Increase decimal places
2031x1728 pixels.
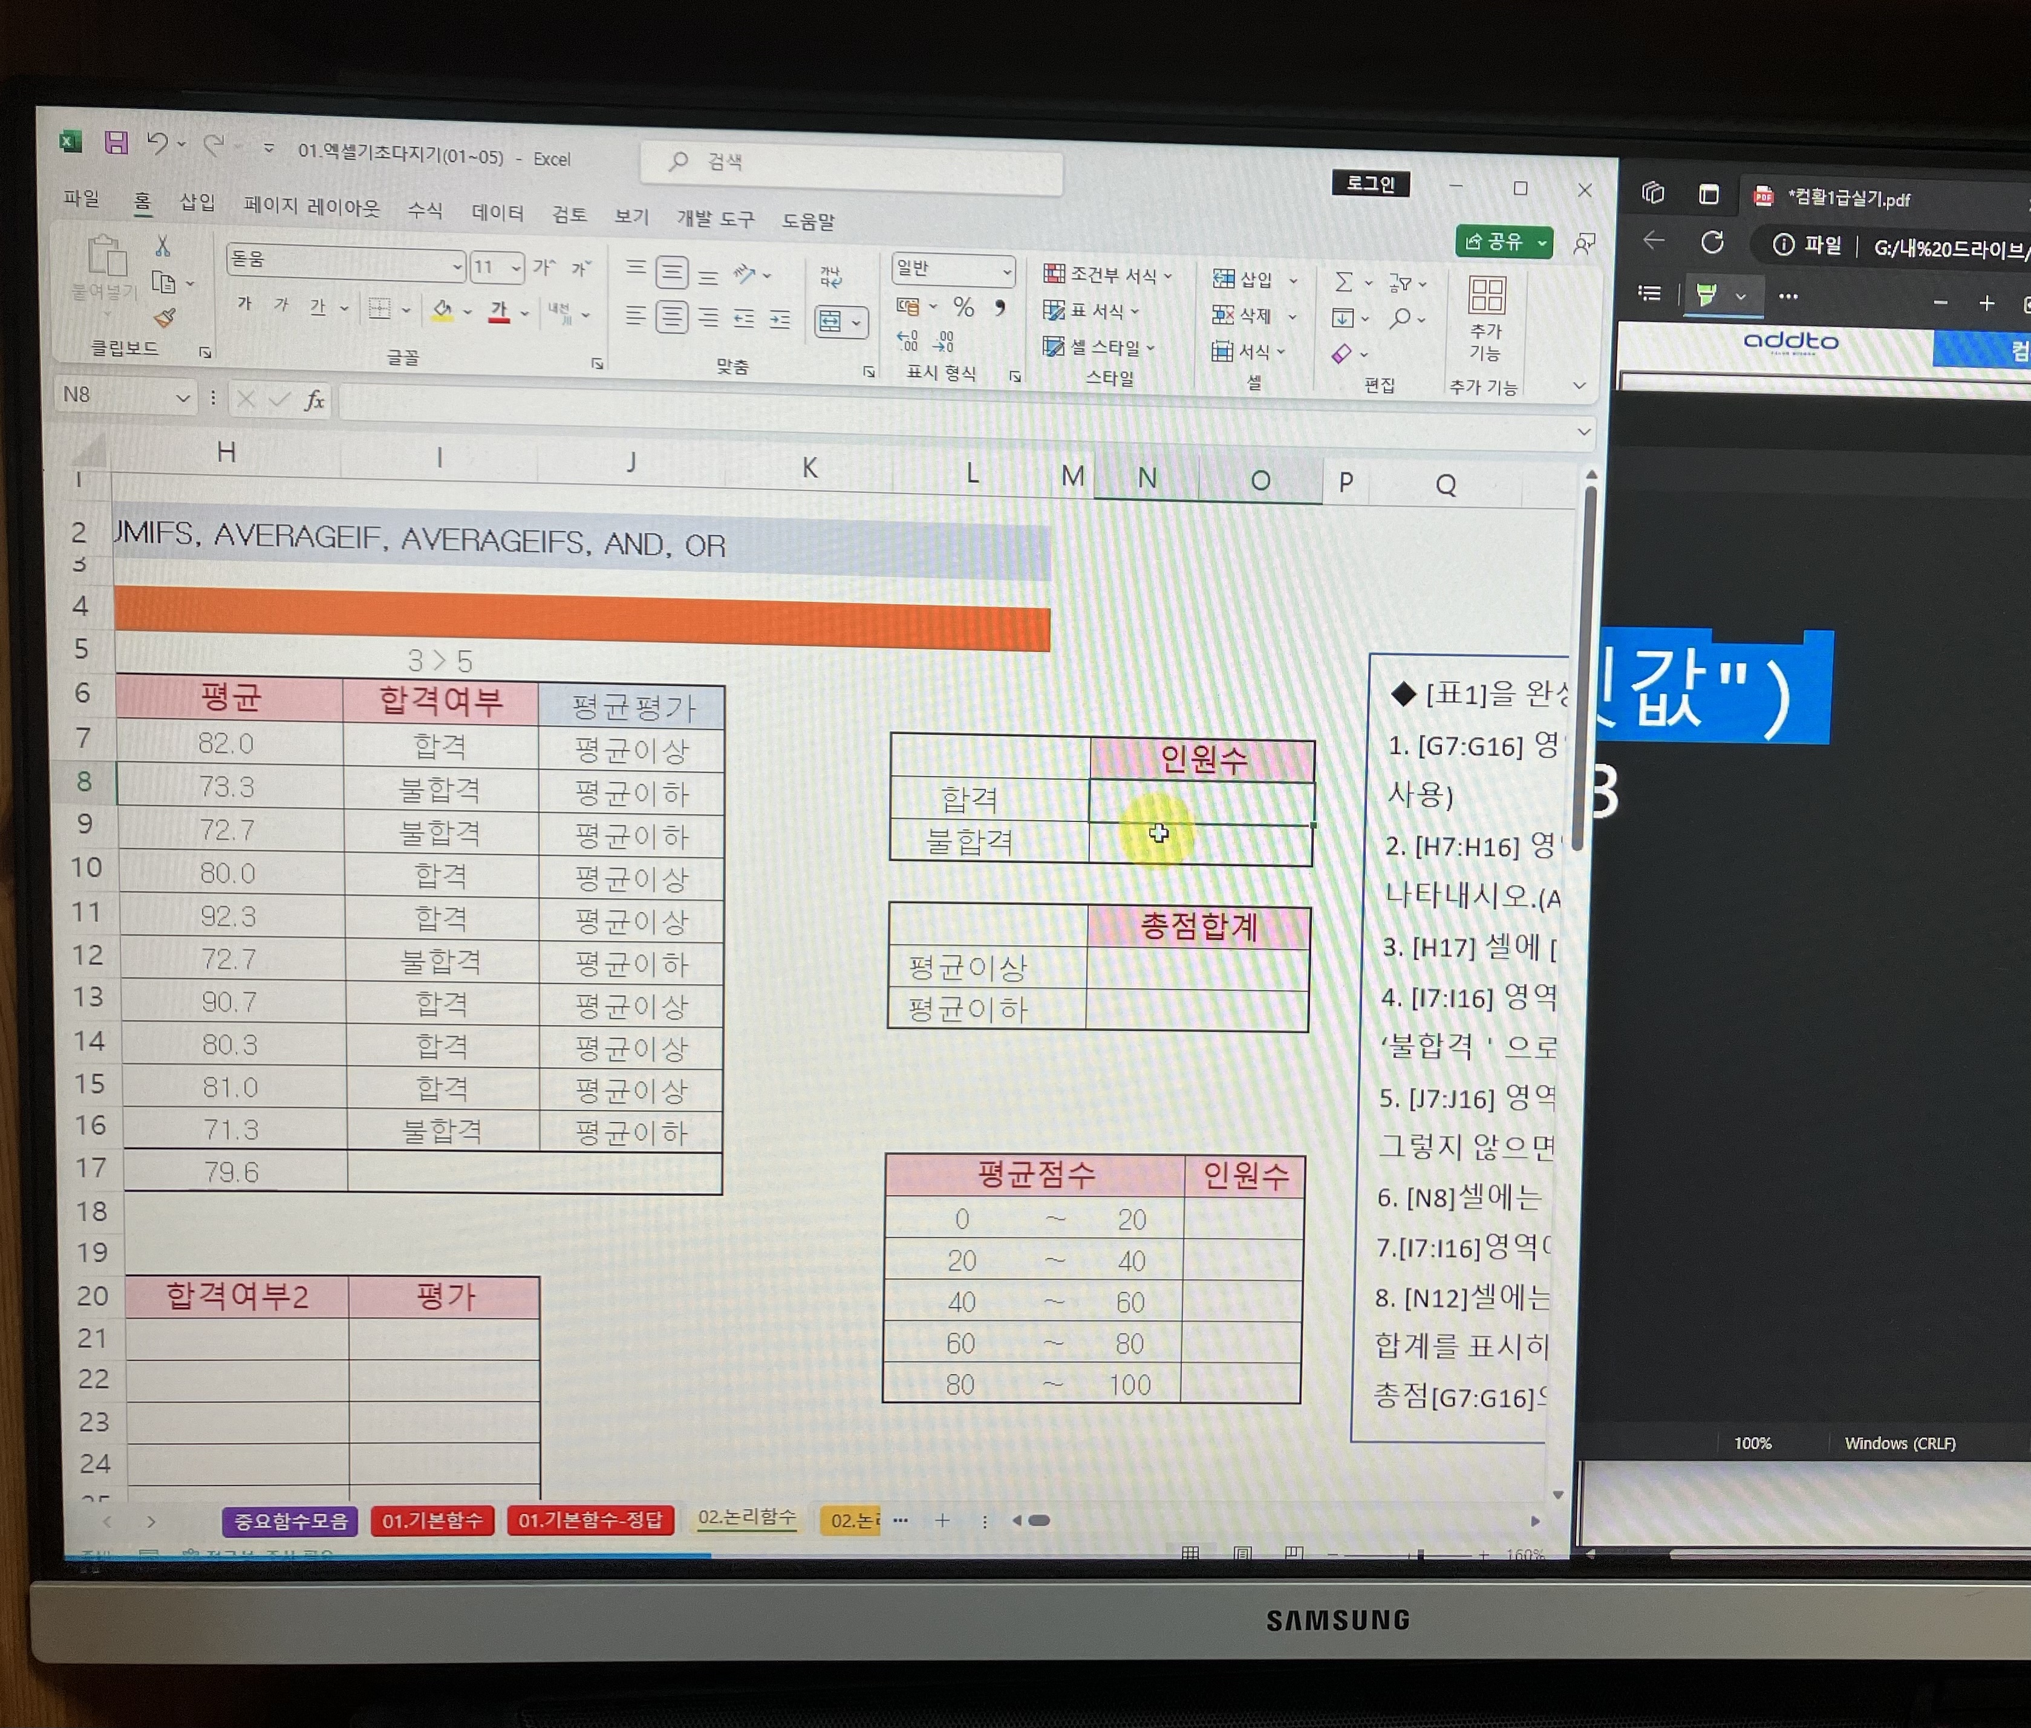point(908,341)
